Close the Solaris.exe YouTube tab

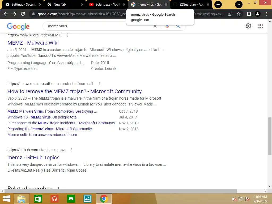(124, 5)
